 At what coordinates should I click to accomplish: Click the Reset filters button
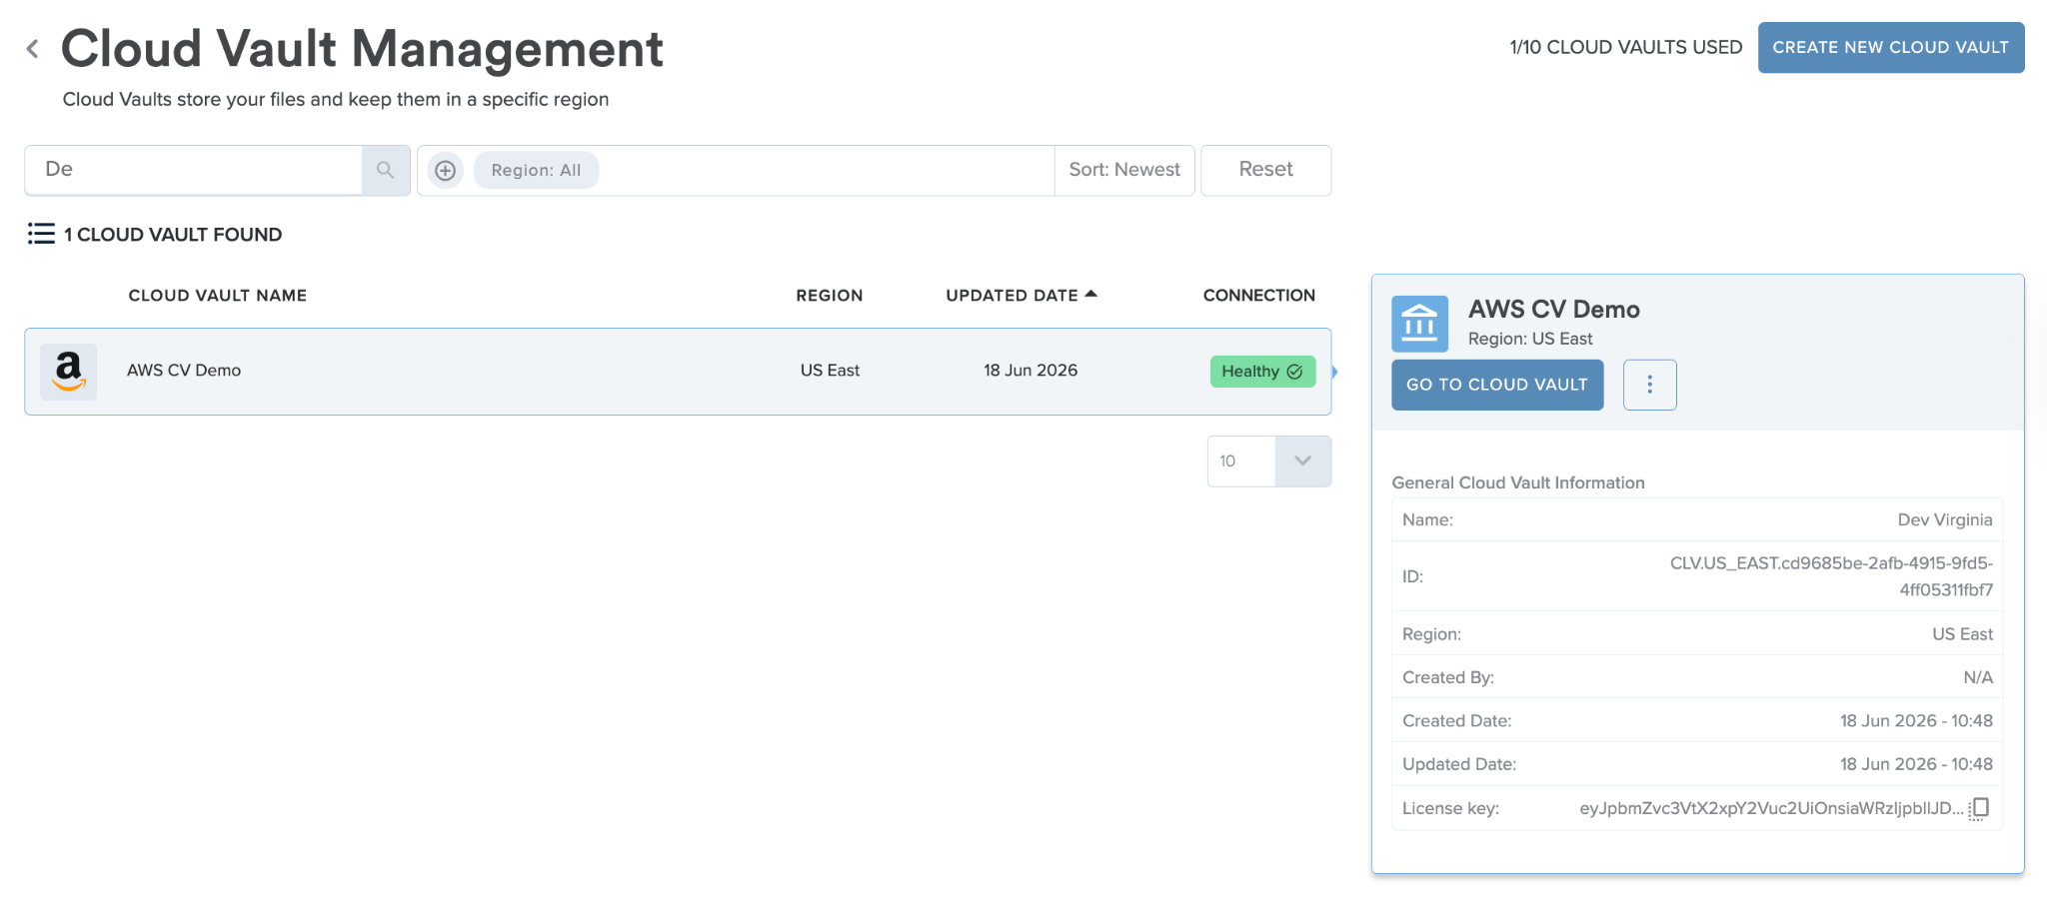point(1265,170)
